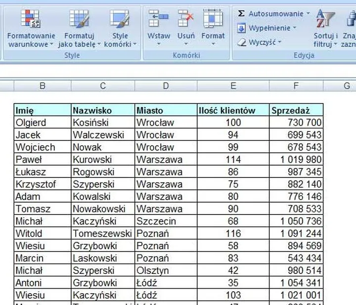The width and height of the screenshot is (356, 305).
Task: Click the Formatowanie warunkowe icon
Action: click(x=31, y=19)
